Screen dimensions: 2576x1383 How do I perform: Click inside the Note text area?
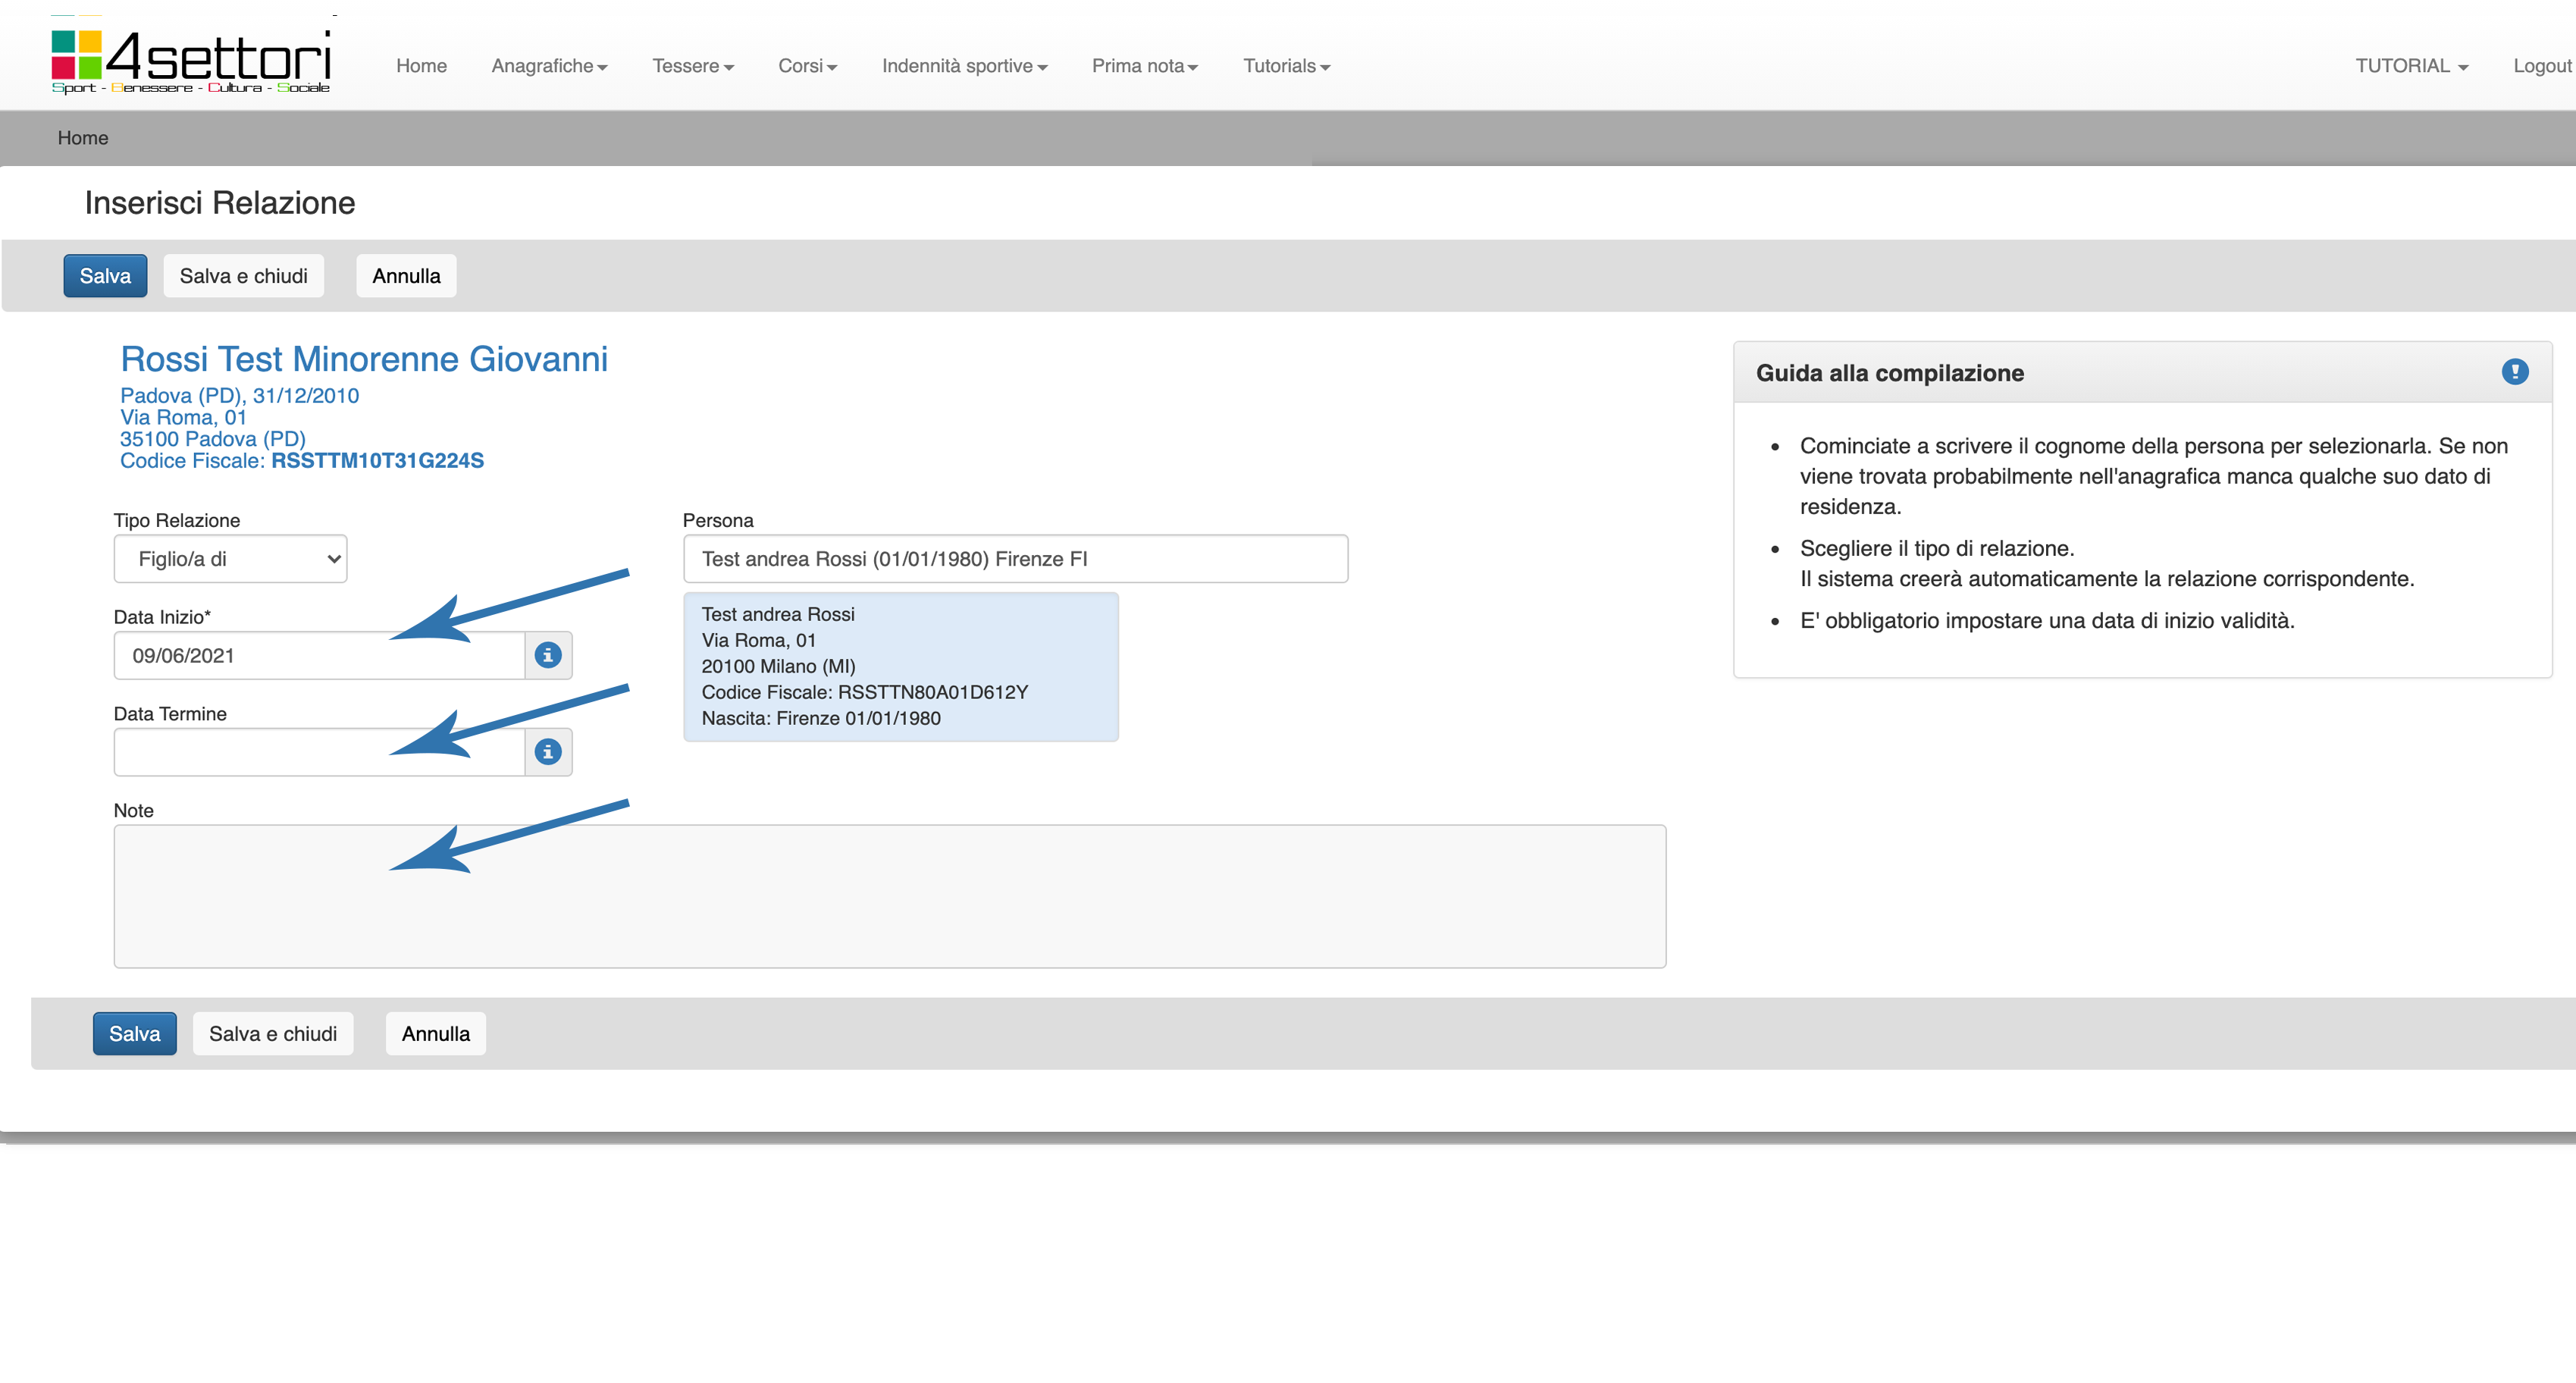coord(889,896)
